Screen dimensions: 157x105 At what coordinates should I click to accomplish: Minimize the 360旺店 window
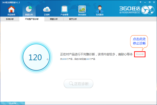tap(145, 2)
